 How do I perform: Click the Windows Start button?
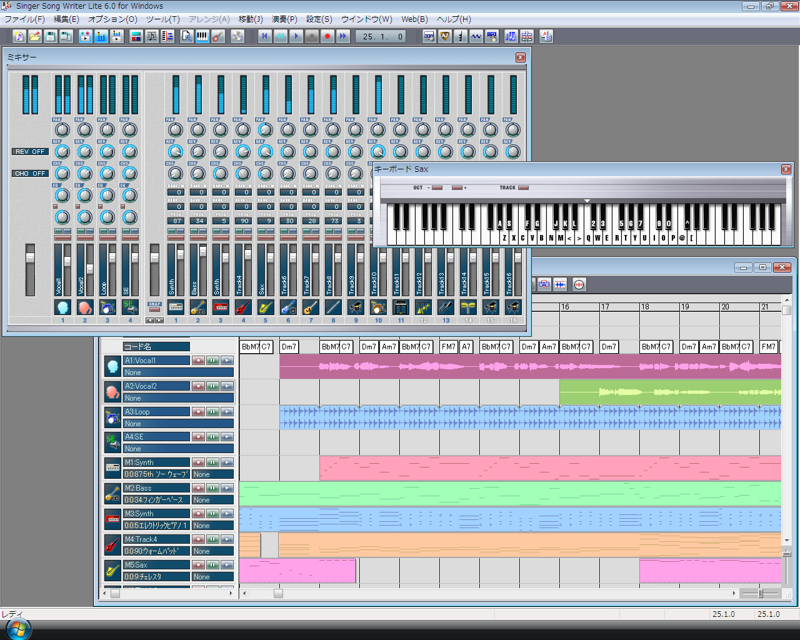click(x=17, y=629)
